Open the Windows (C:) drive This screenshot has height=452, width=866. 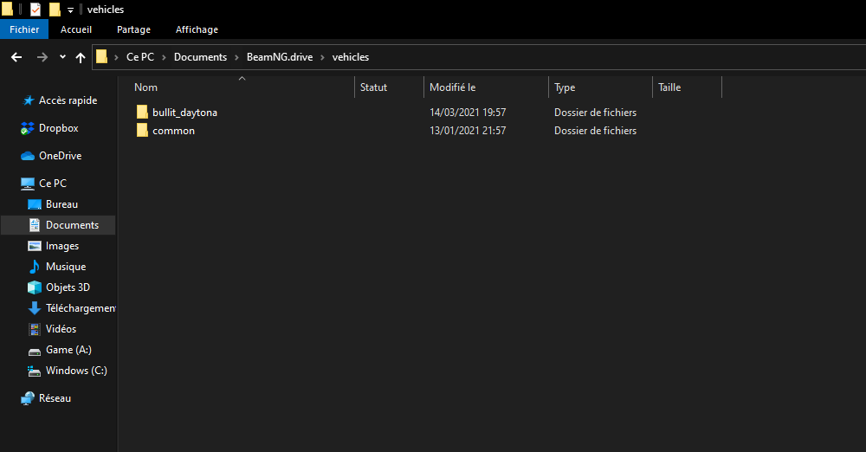76,371
